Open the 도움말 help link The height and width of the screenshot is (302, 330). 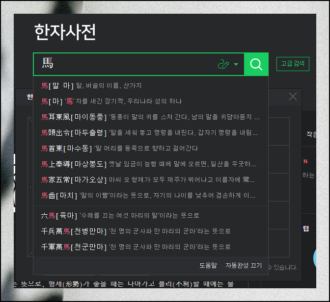point(208,265)
